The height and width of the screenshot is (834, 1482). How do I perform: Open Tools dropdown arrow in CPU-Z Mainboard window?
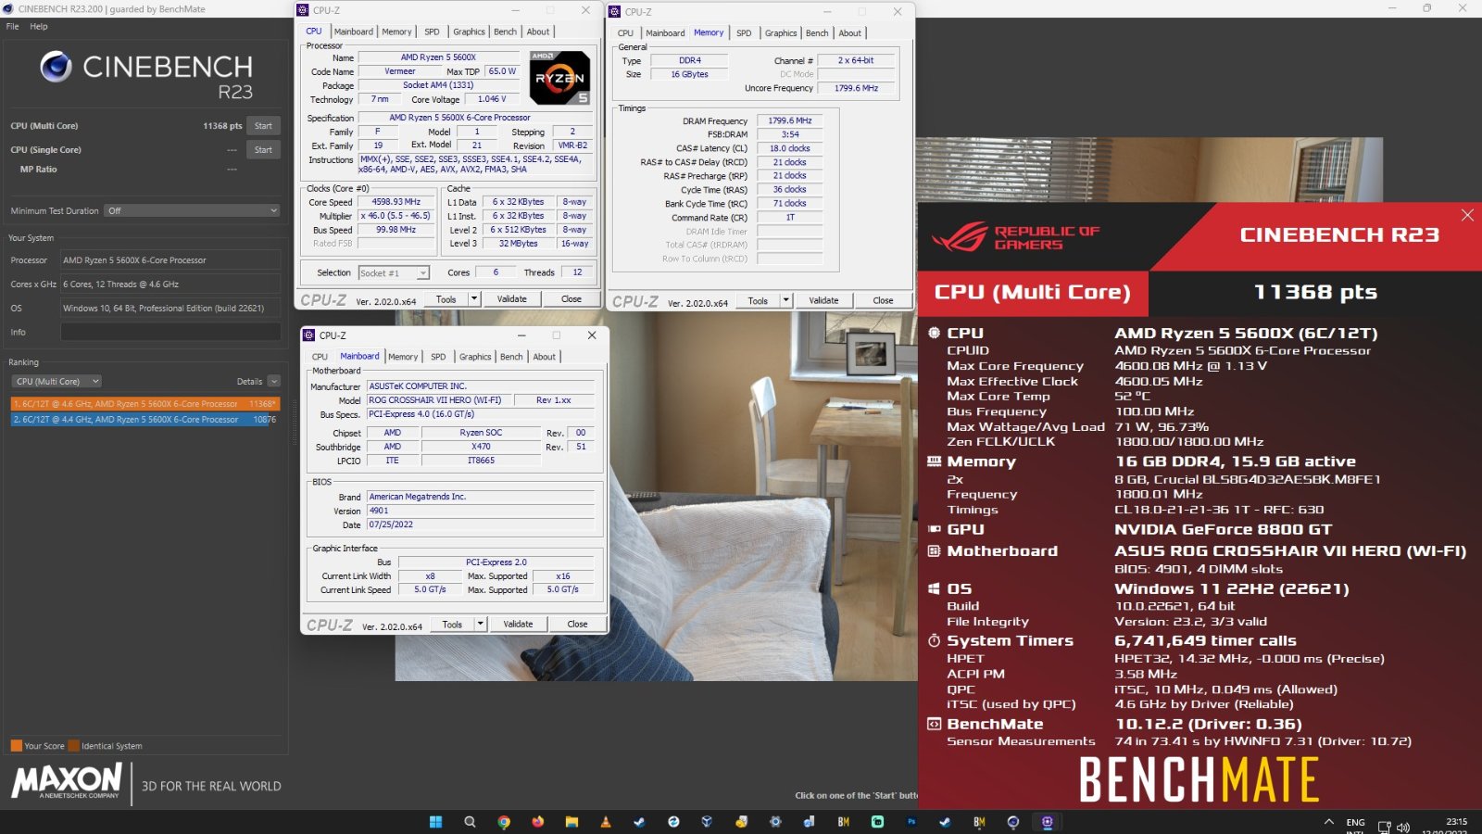[x=481, y=624]
